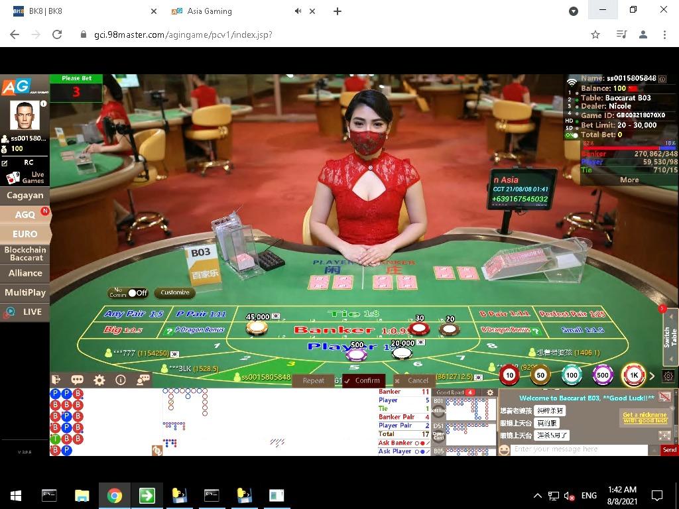Viewport: 679px width, 509px height.
Task: Open the game info circle icon
Action: click(x=121, y=380)
